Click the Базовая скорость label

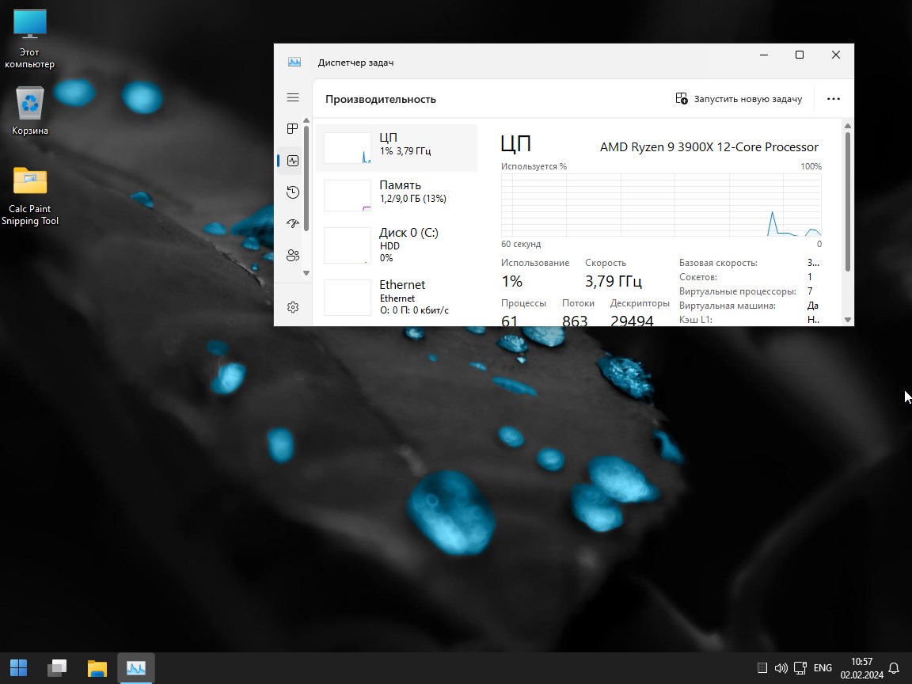[718, 263]
